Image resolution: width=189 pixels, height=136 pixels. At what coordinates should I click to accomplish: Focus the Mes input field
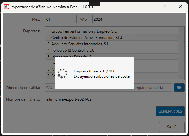pyautogui.click(x=61, y=19)
